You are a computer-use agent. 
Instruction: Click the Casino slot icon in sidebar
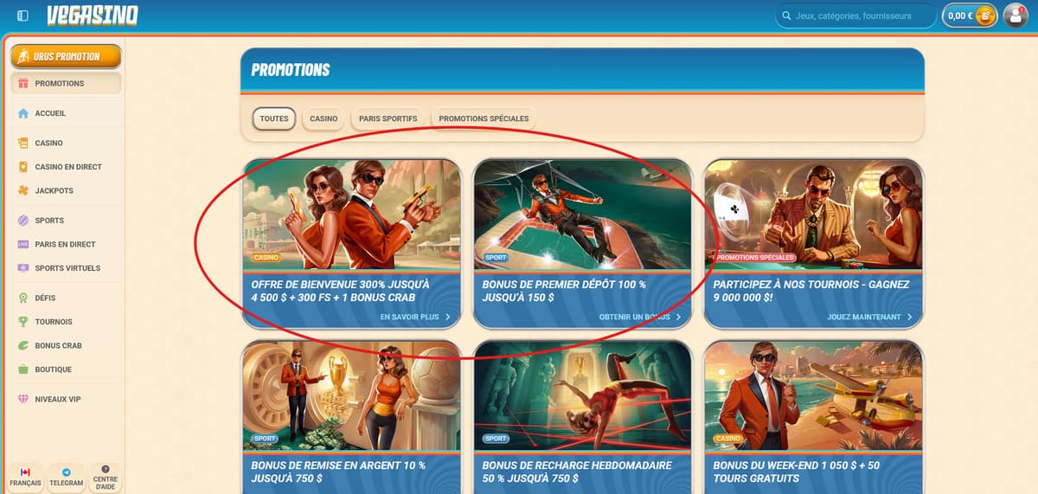(x=23, y=143)
